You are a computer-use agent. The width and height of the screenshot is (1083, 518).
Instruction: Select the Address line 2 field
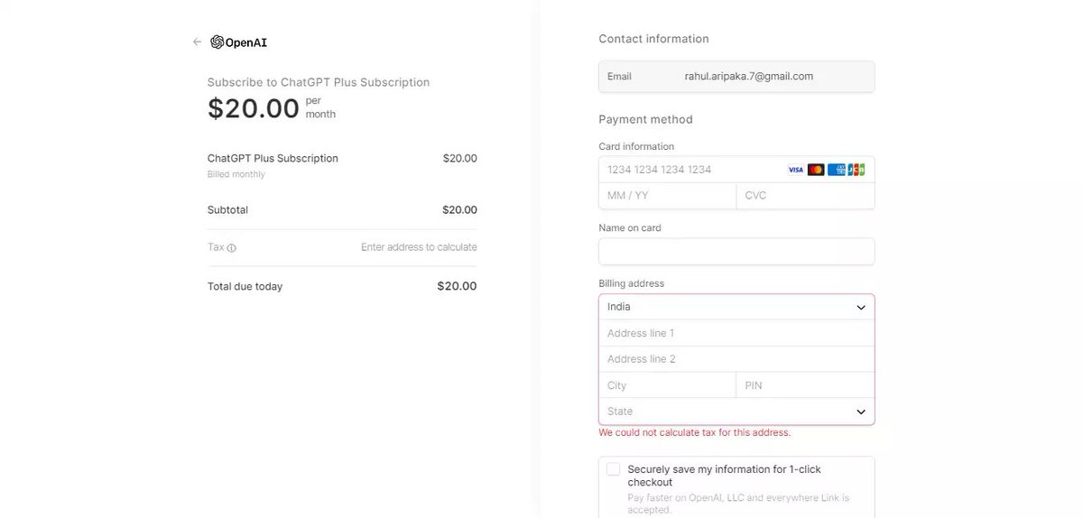pos(736,359)
